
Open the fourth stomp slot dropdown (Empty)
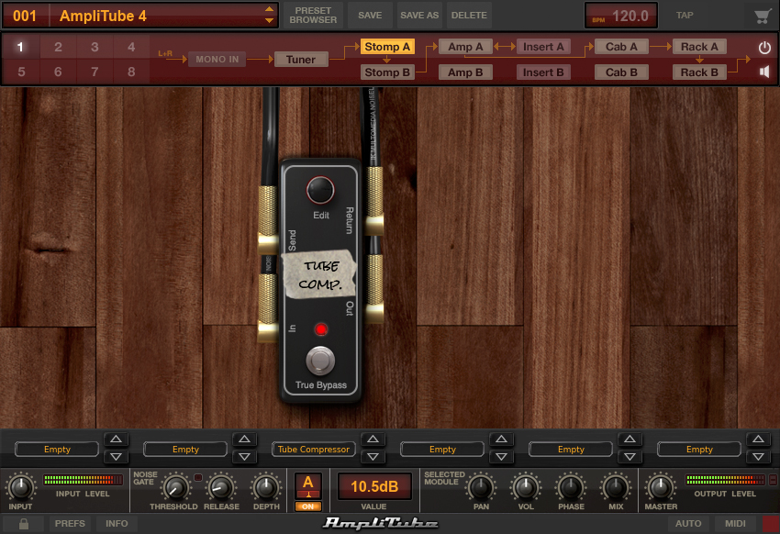point(442,449)
